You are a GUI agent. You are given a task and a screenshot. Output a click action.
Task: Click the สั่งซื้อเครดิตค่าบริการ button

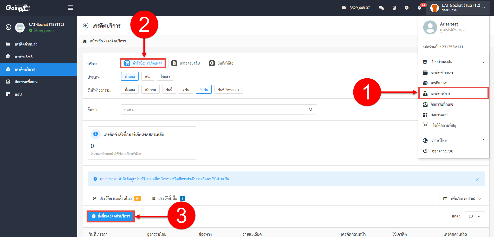[111, 216]
